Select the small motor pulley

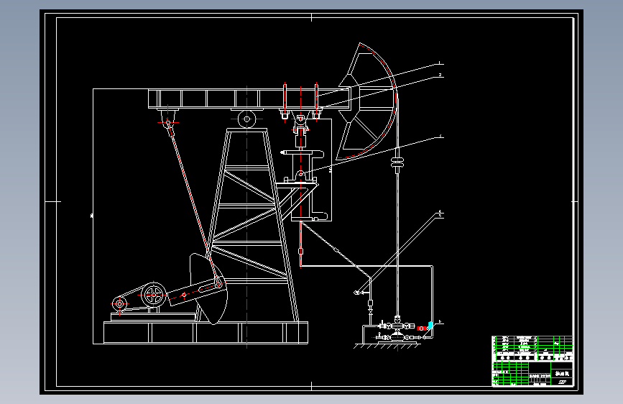coord(119,304)
